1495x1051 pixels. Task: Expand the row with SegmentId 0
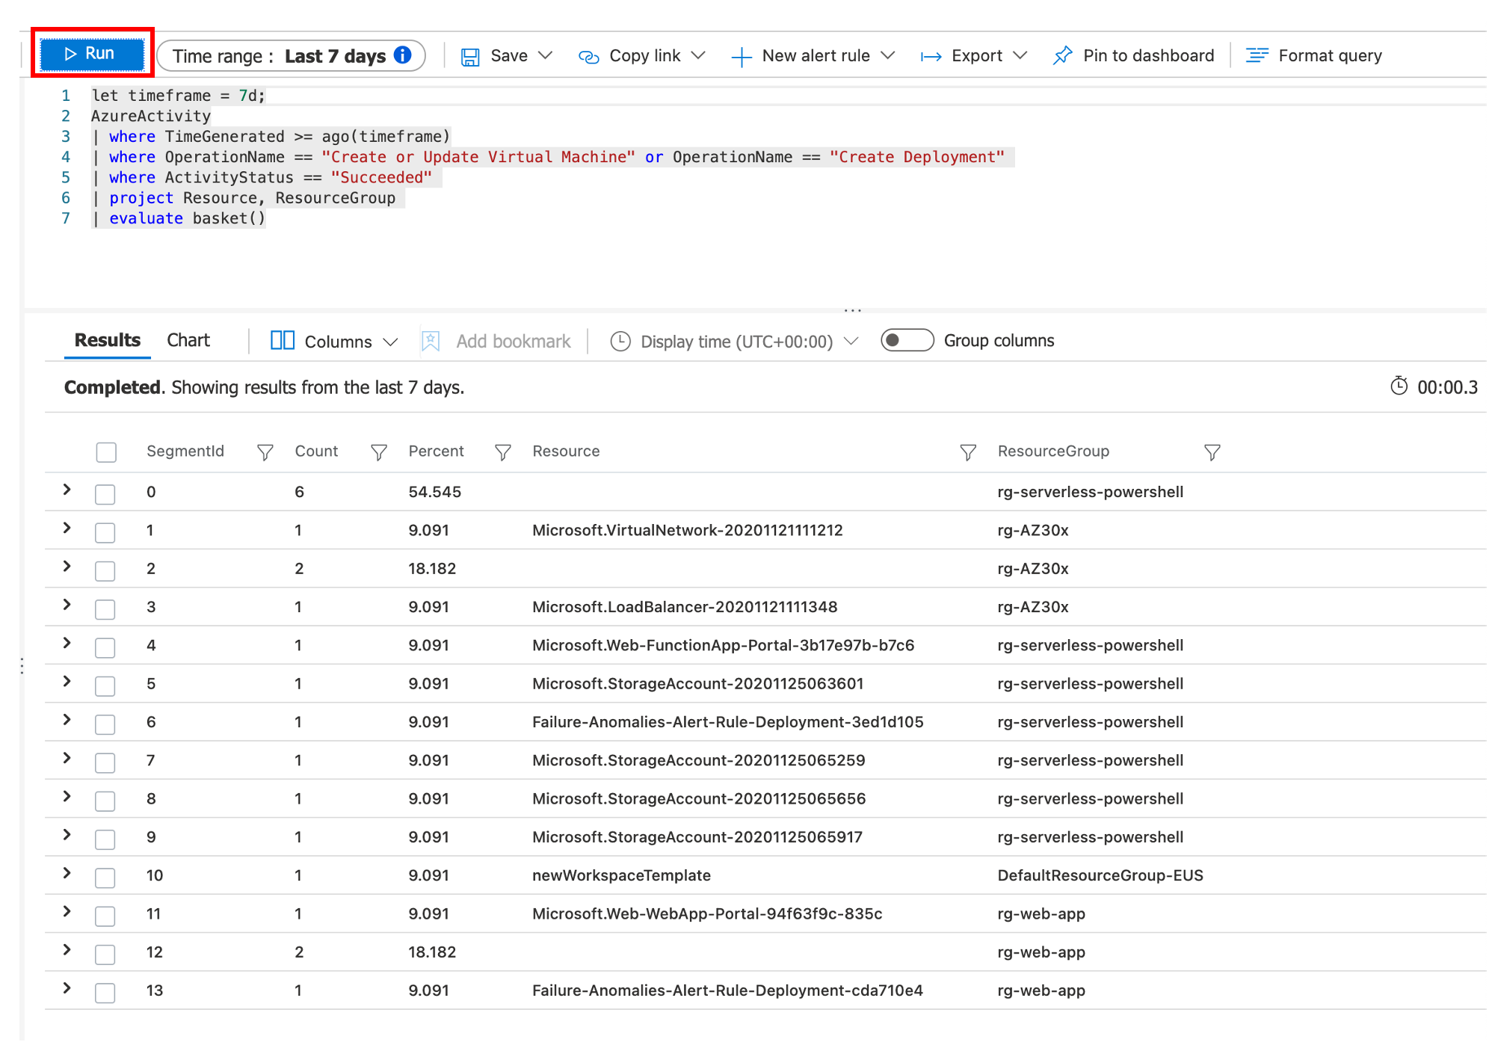coord(67,490)
